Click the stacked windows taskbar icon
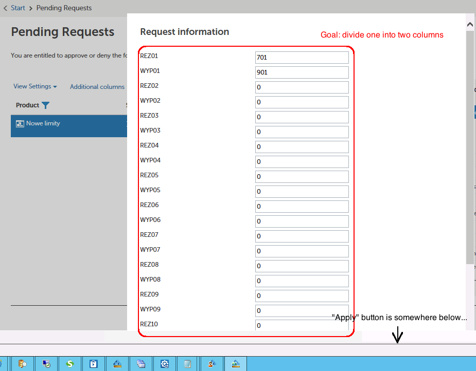The image size is (476, 371). click(141, 363)
